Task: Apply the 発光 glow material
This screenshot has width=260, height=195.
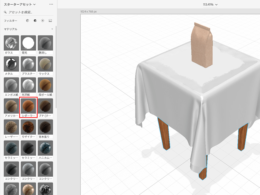Action: pos(28,43)
